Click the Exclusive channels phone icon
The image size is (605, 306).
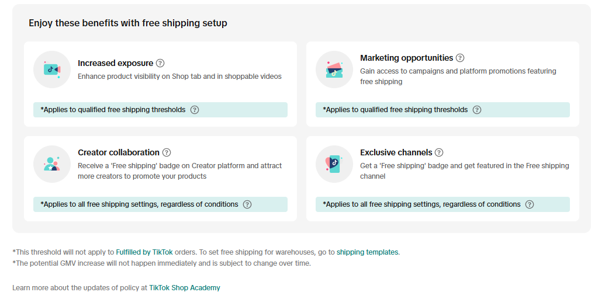point(334,164)
